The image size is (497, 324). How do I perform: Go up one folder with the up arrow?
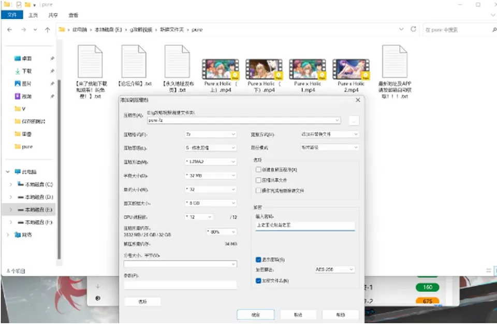[x=48, y=30]
